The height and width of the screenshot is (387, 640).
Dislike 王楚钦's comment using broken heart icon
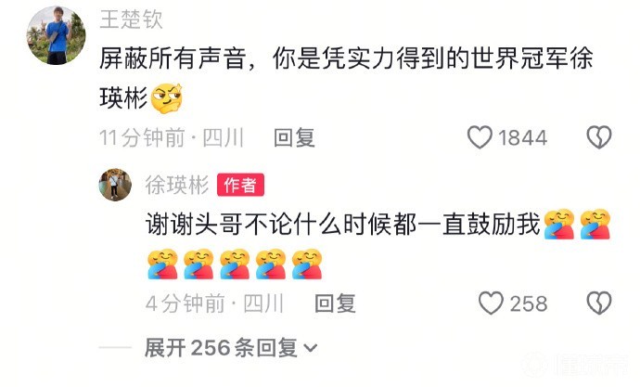tap(599, 137)
